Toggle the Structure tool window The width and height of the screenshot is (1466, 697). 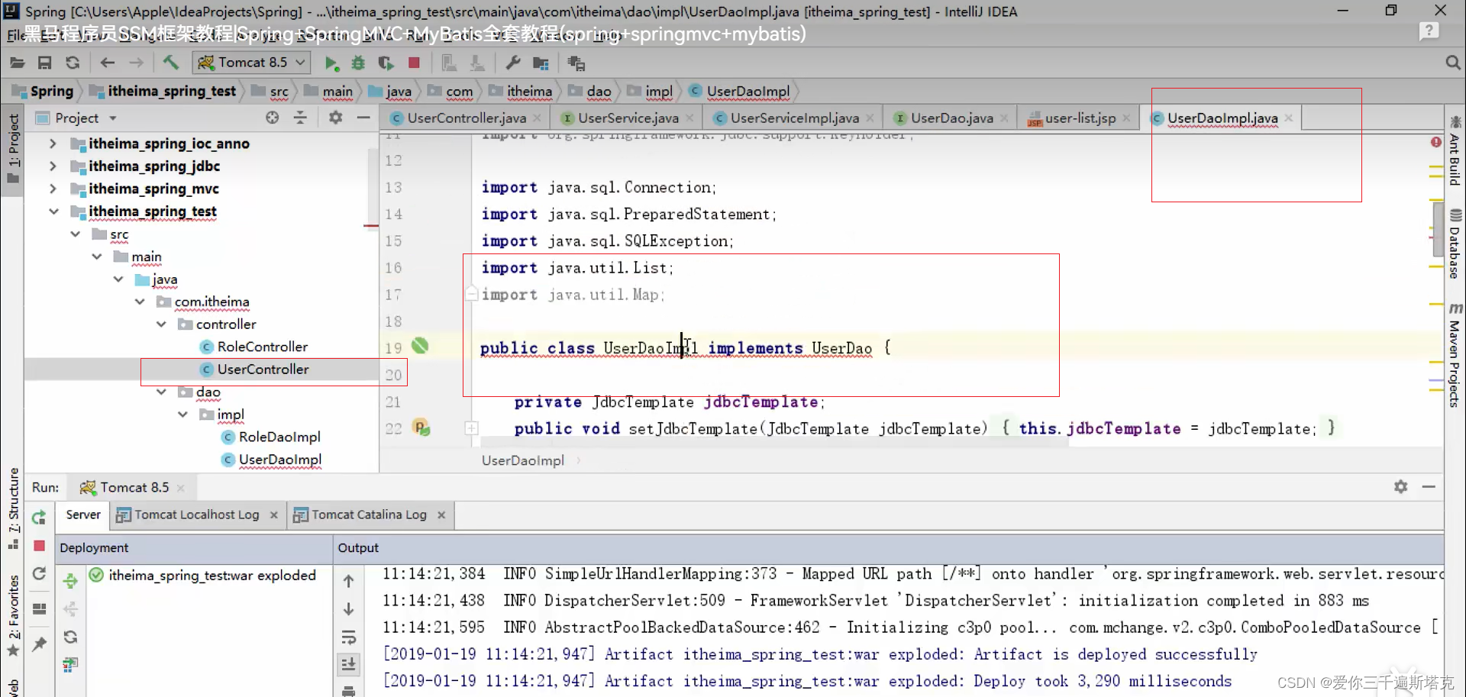point(14,508)
